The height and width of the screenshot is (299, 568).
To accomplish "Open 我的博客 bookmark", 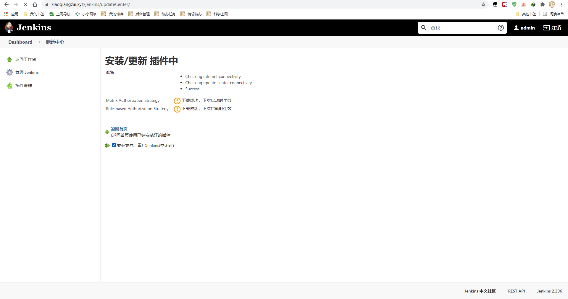I will [x=112, y=14].
